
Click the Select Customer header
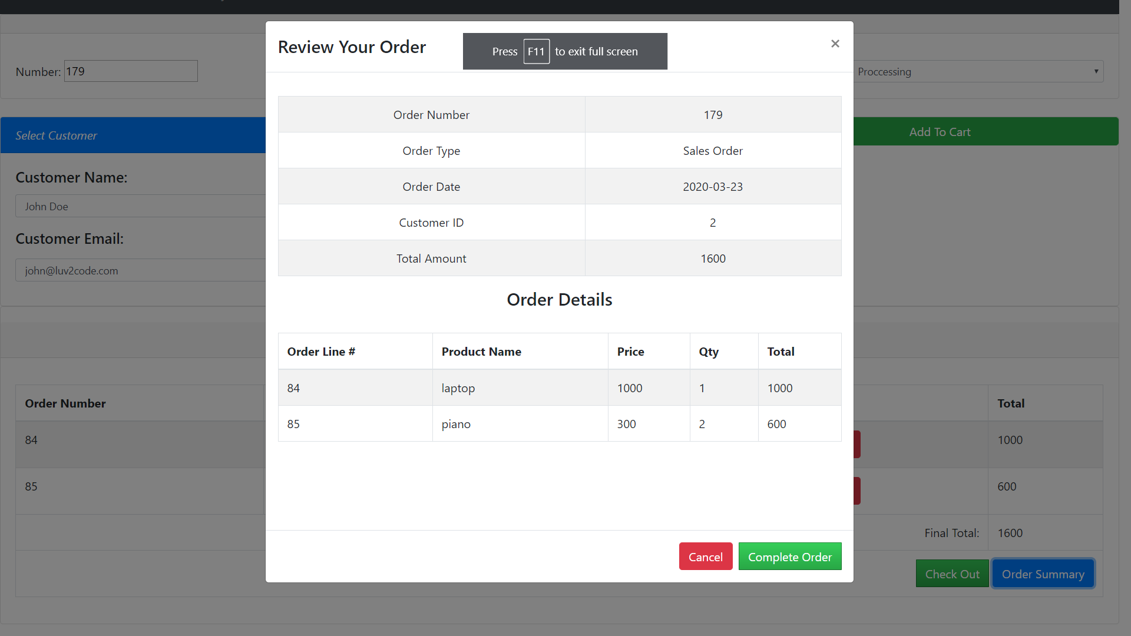[56, 135]
